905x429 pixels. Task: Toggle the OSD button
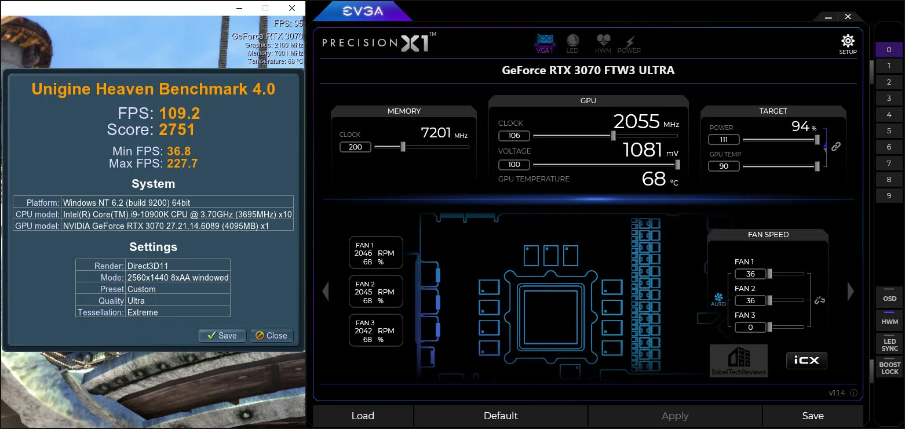click(889, 299)
